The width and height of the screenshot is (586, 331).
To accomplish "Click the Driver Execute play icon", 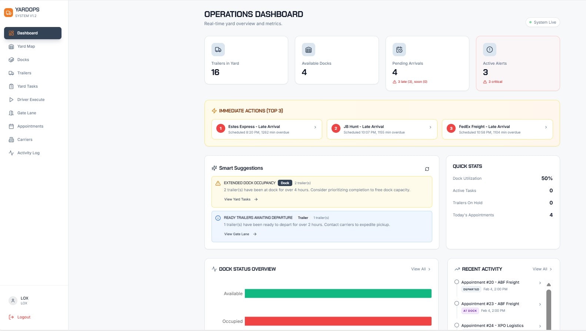I will click(11, 99).
